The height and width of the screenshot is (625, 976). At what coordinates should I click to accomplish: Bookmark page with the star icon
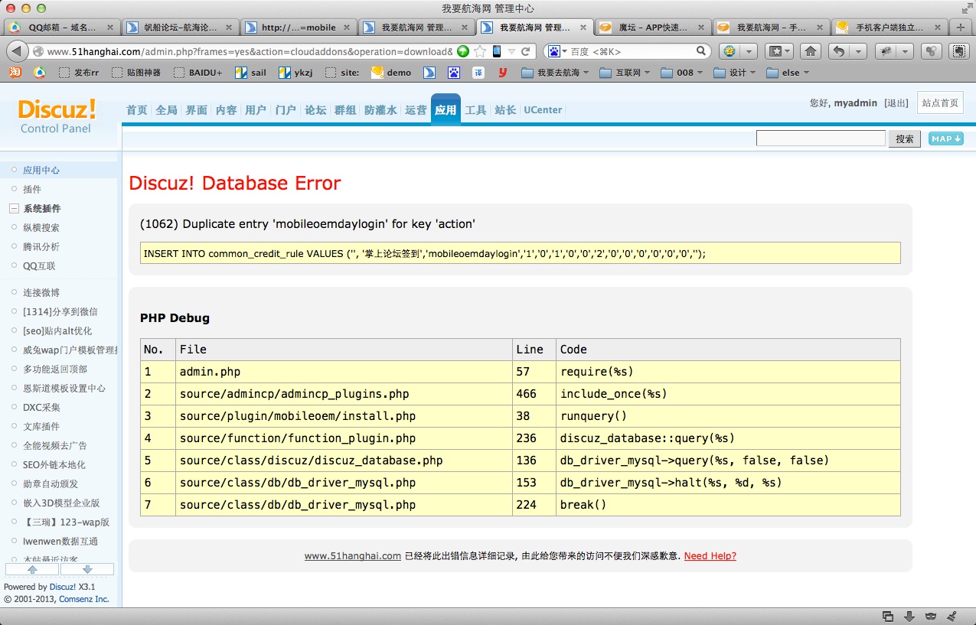pyautogui.click(x=480, y=51)
